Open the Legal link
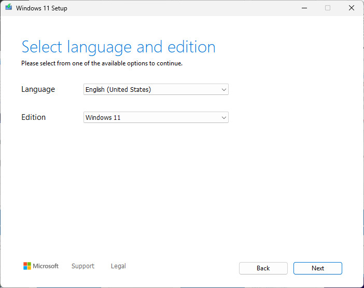364x288 pixels. click(118, 266)
